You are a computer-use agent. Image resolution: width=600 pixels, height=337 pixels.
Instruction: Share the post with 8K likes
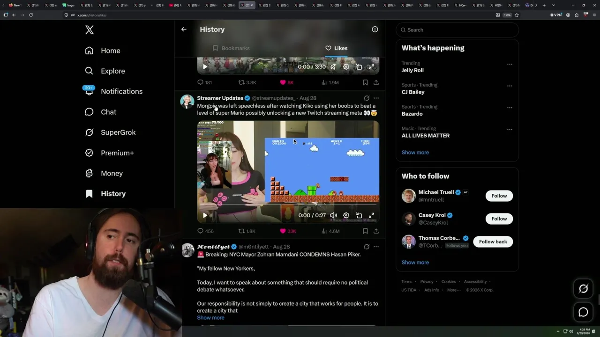[x=376, y=82]
